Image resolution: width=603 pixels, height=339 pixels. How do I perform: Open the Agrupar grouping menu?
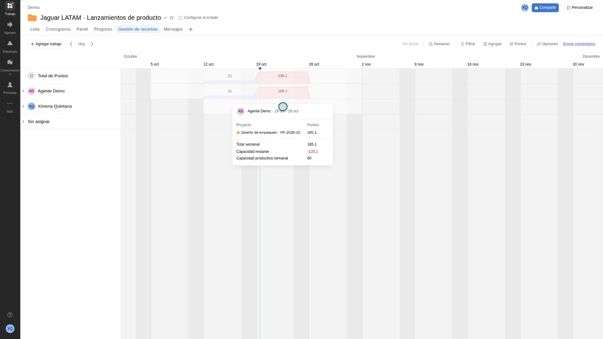(492, 44)
